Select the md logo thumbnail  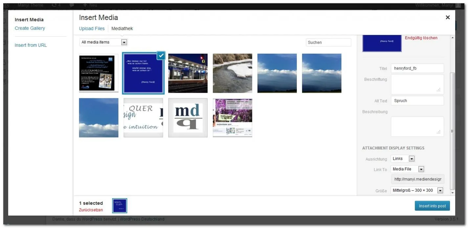(188, 118)
